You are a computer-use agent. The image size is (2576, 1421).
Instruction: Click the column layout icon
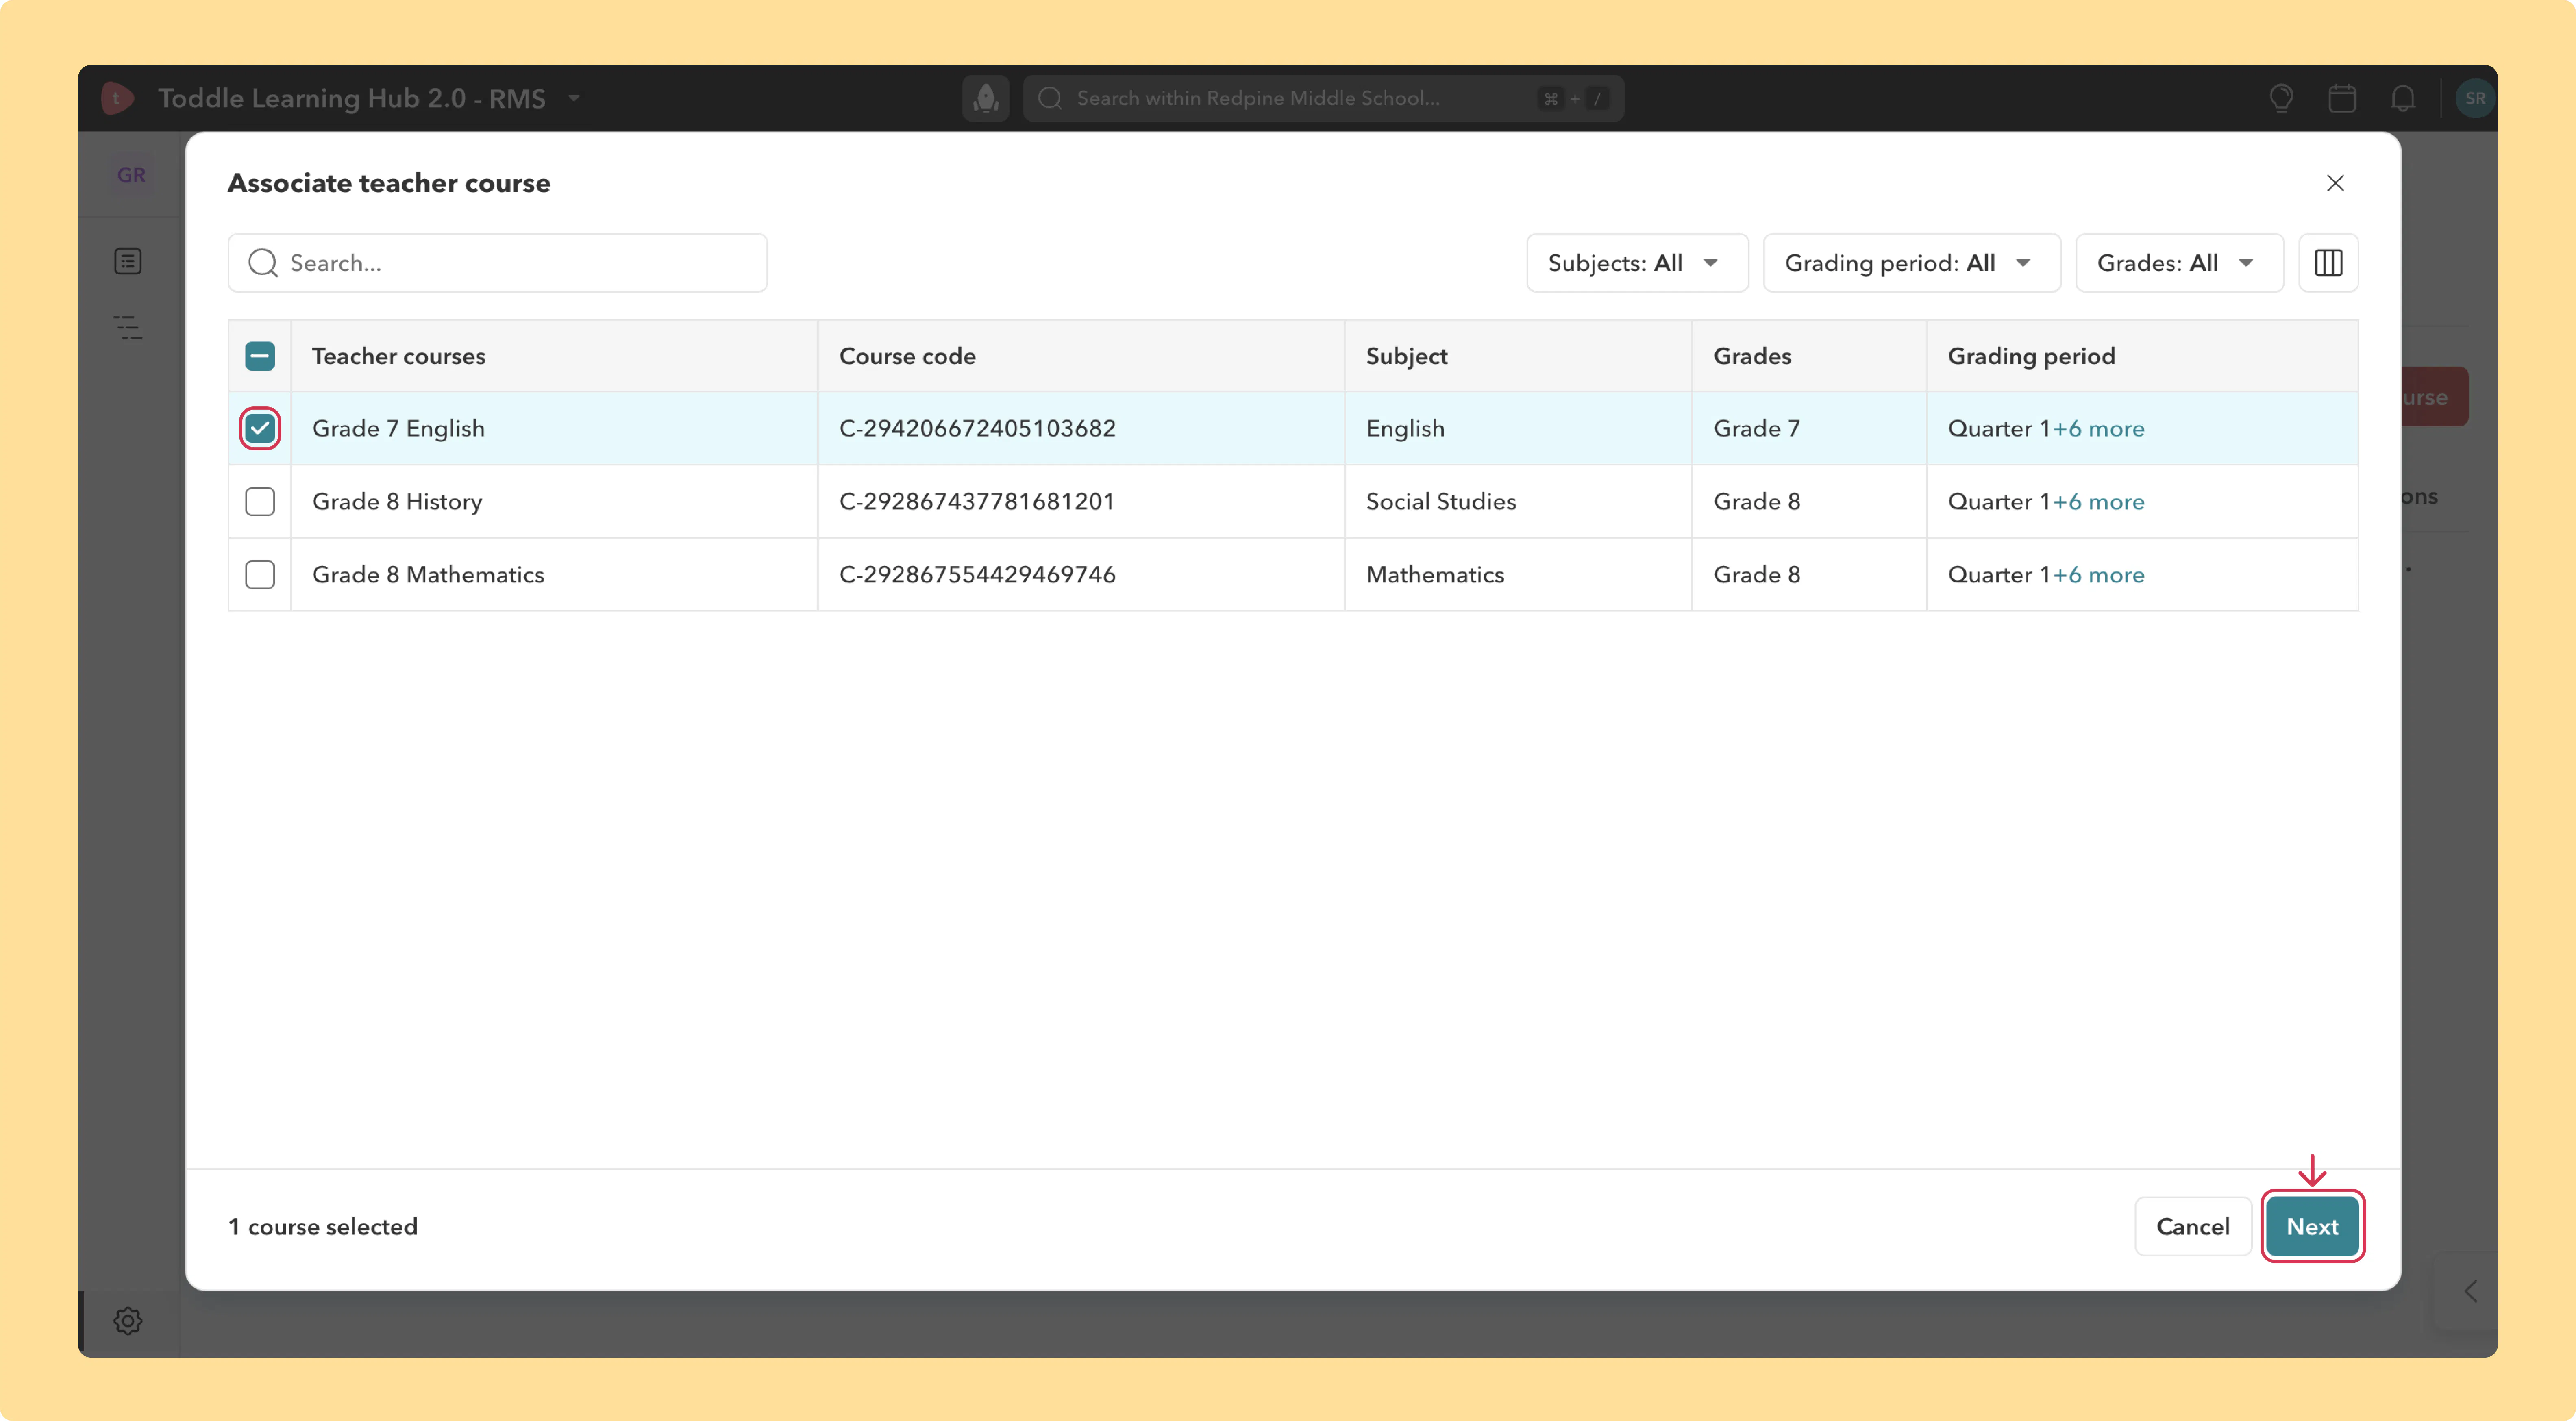coord(2328,263)
